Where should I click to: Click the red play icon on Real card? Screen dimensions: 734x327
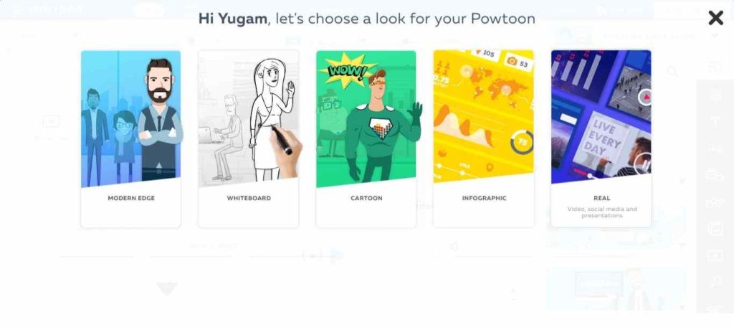(646, 98)
